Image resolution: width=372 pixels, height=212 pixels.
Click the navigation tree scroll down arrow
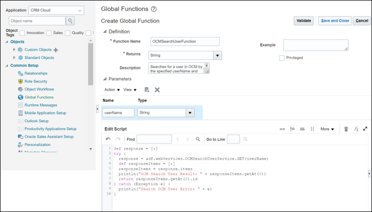(91, 149)
